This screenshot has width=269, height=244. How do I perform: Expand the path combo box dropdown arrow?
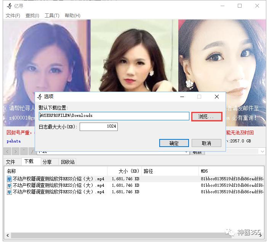[x=186, y=152]
